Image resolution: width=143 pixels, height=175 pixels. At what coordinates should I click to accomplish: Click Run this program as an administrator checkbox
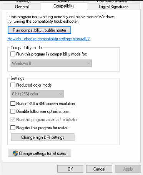13,120
